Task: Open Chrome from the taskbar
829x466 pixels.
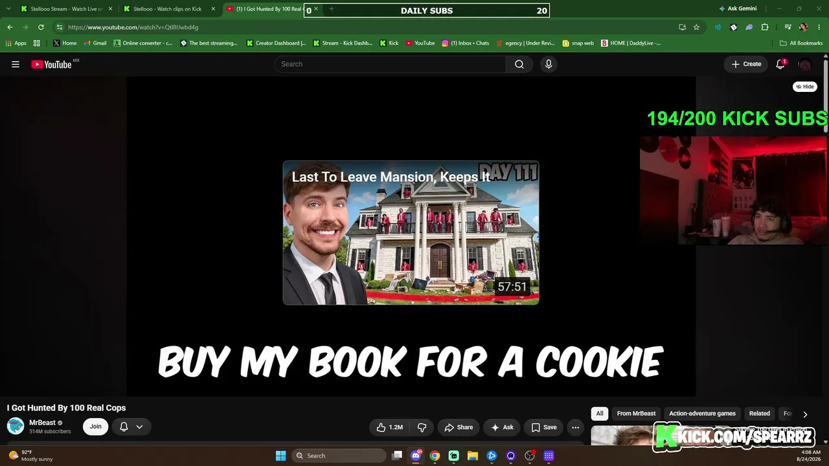Action: tap(435, 456)
